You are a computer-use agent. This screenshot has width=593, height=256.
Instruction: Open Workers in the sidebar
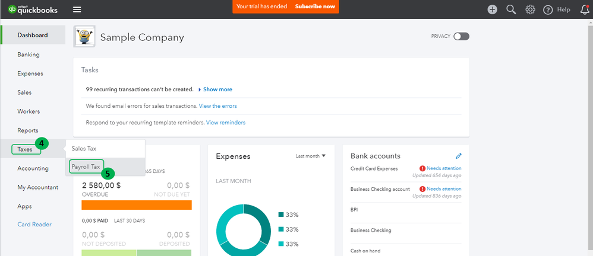(x=29, y=111)
